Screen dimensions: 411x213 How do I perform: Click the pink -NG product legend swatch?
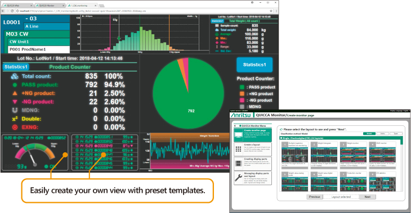242,100
